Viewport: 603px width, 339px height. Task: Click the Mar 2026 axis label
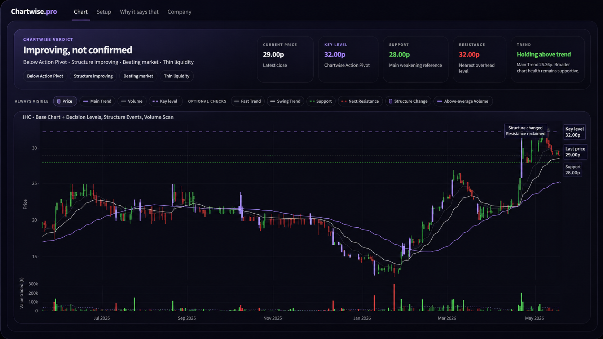click(447, 318)
